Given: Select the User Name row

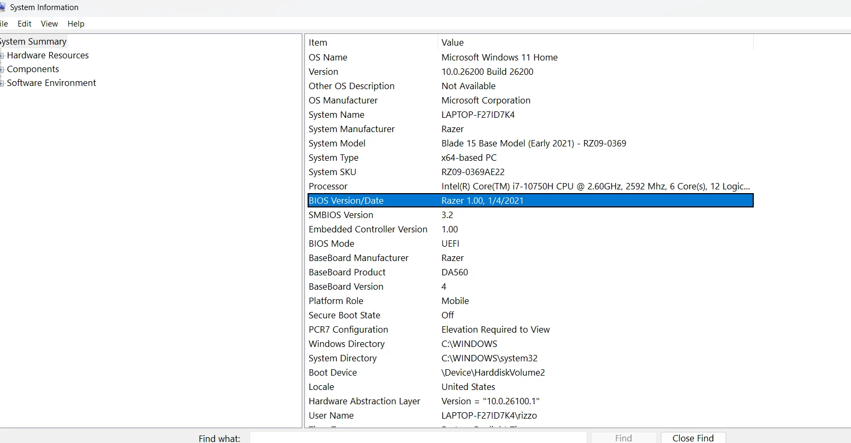Looking at the screenshot, I should 530,415.
